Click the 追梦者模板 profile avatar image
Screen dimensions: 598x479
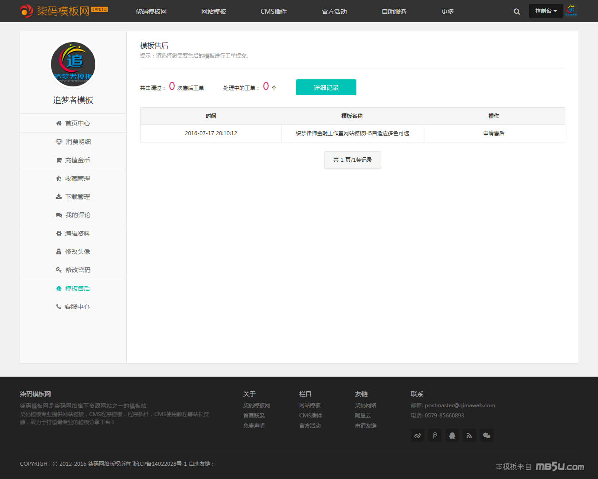tap(73, 65)
